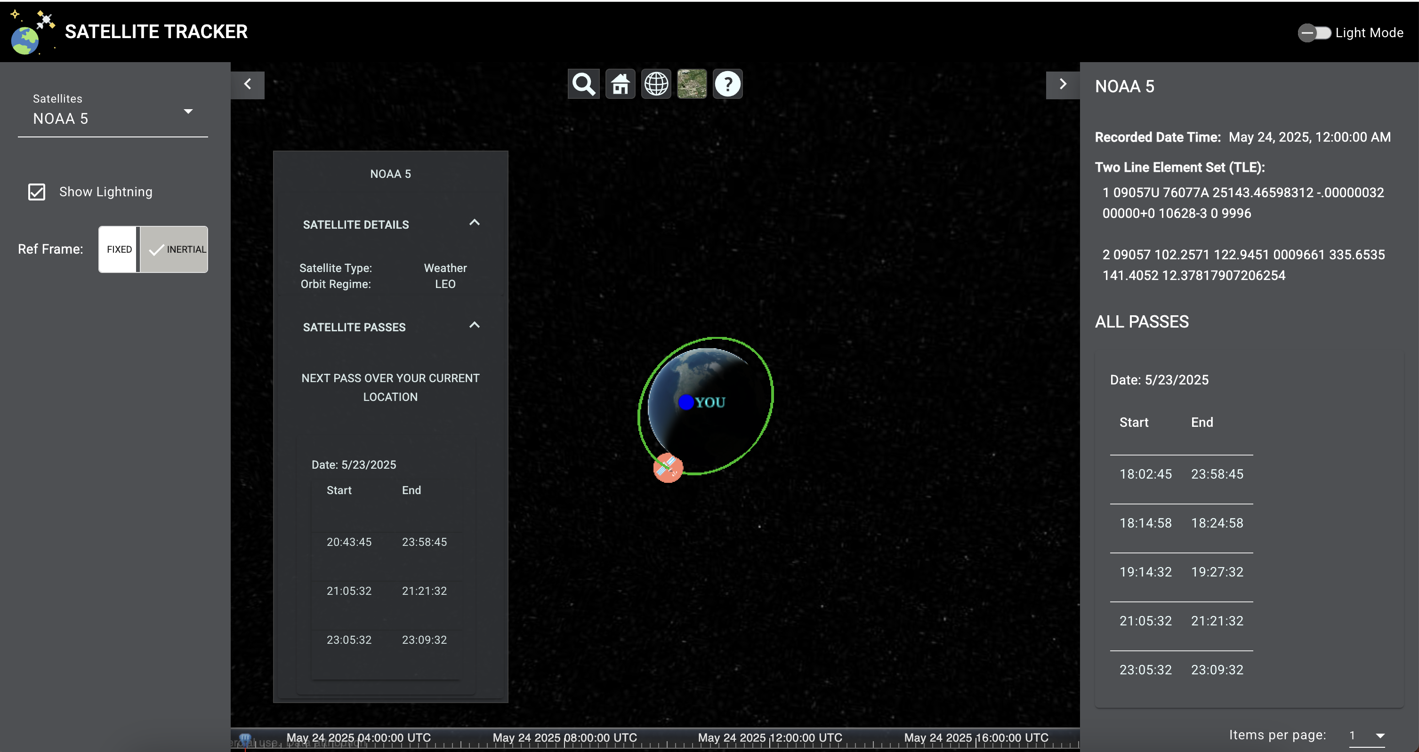Click 21:21:32 in next pass table
The image size is (1419, 752).
tap(424, 591)
